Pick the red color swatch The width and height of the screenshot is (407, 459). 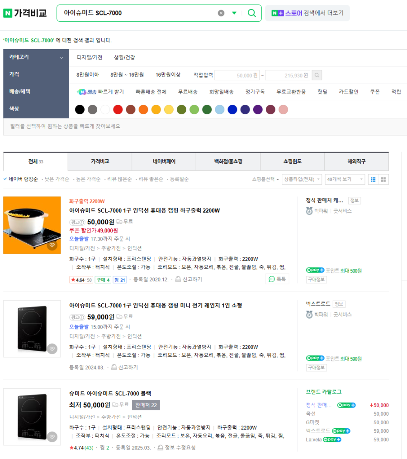click(118, 110)
